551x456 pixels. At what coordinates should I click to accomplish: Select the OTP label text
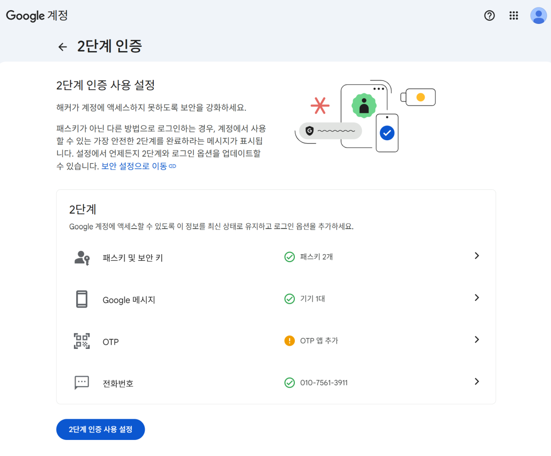[111, 342]
